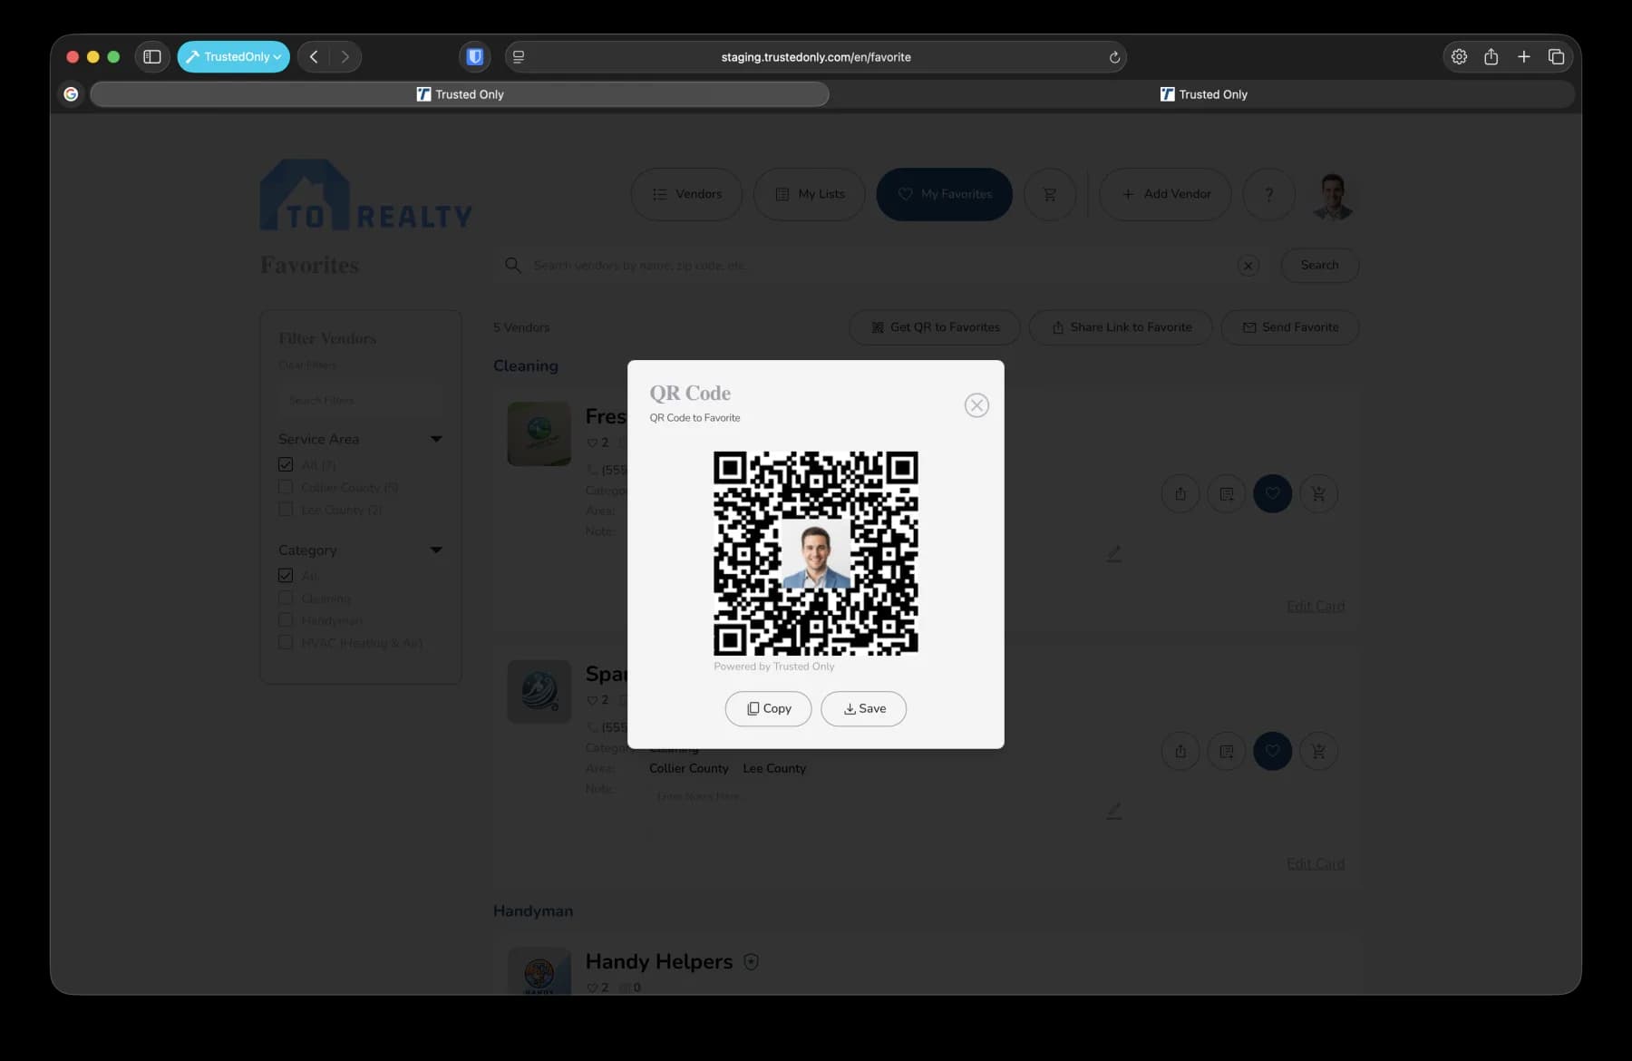The width and height of the screenshot is (1632, 1061).
Task: Share the second Cleaning vendor card
Action: click(x=1180, y=752)
